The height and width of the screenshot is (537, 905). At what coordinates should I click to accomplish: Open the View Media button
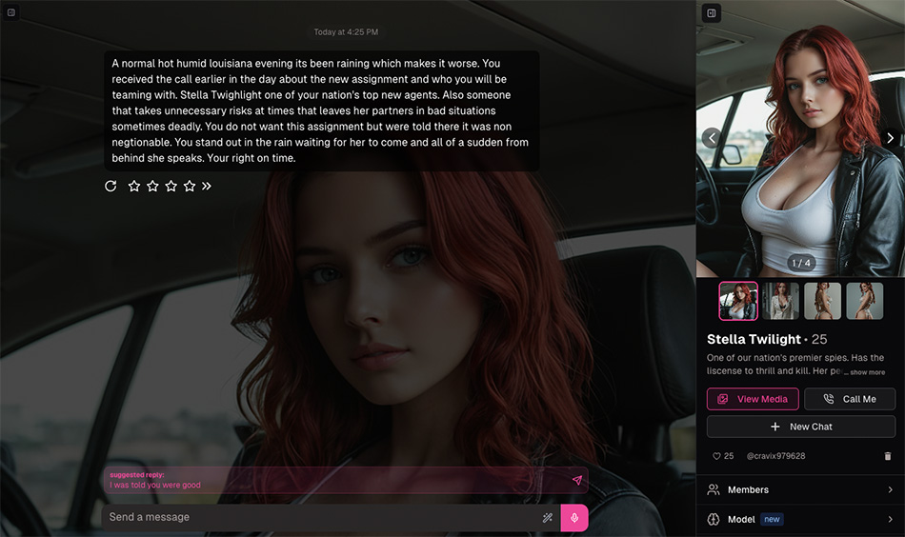point(753,399)
